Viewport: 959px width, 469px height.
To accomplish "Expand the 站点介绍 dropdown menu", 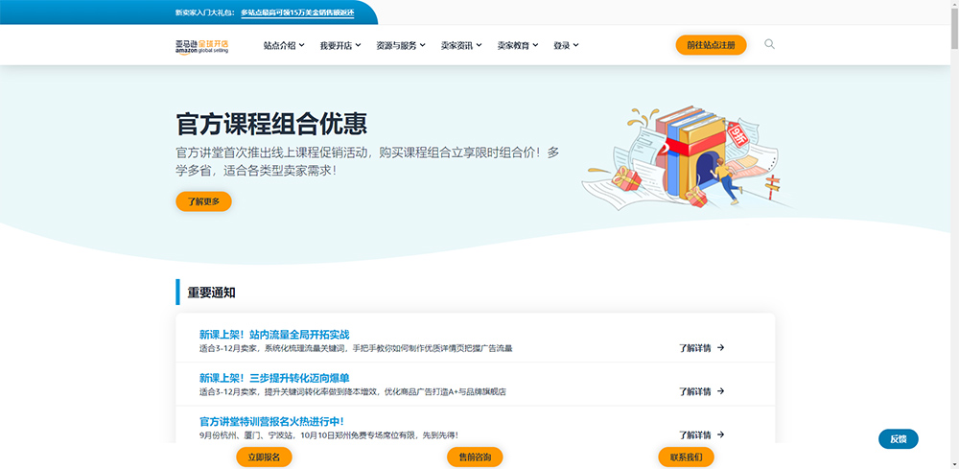I will (284, 45).
